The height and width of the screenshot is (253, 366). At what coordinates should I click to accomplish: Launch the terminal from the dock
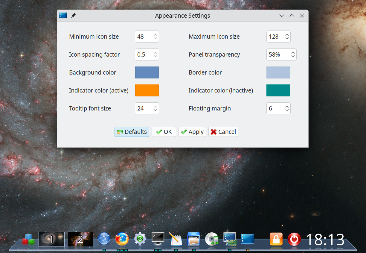point(158,239)
